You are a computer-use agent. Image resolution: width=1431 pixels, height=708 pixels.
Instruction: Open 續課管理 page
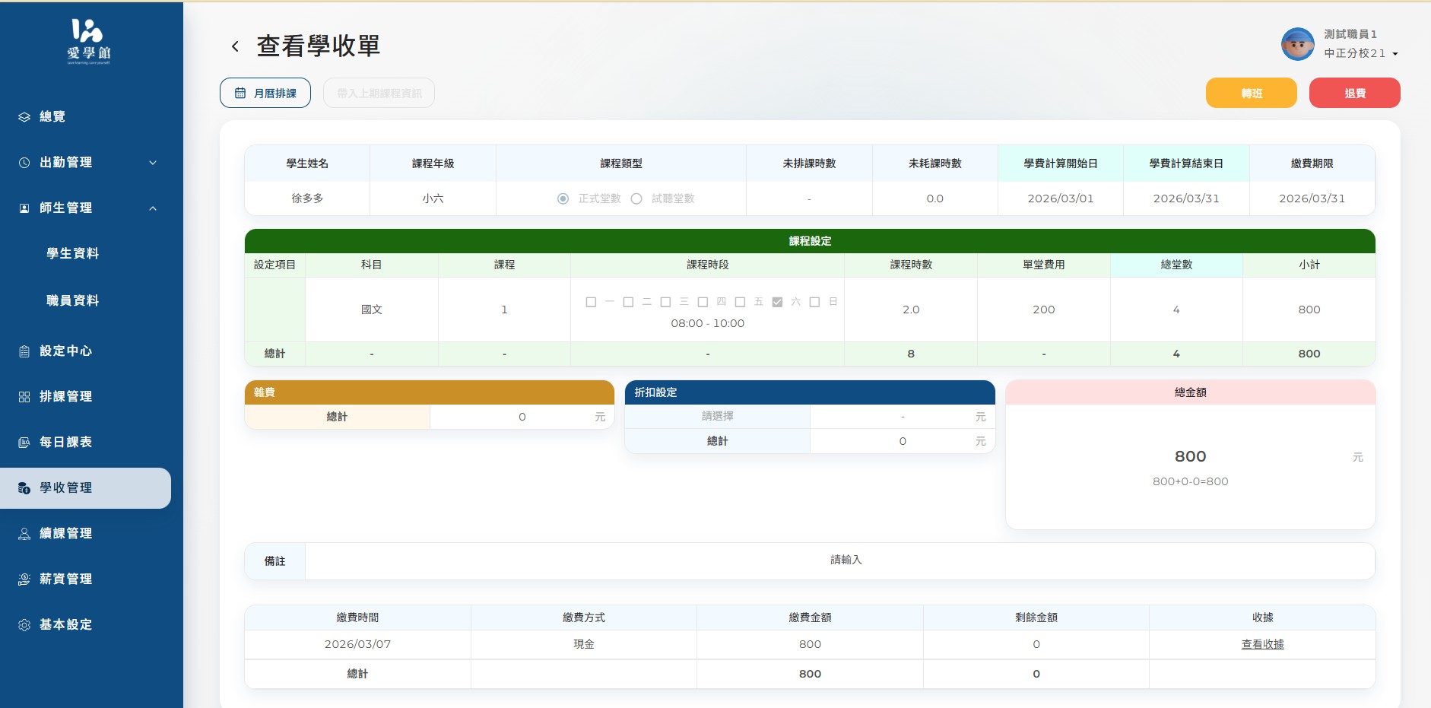tap(66, 533)
